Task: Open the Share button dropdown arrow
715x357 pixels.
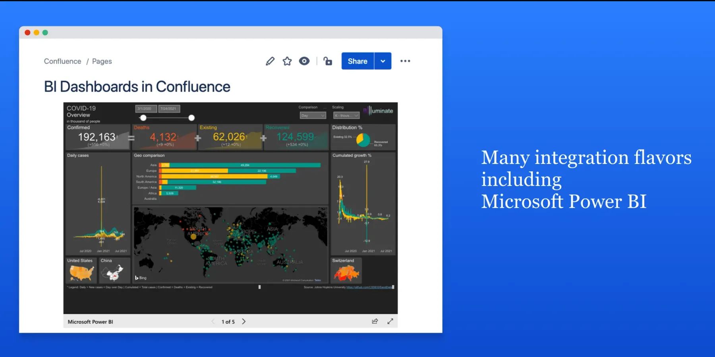Action: (x=383, y=61)
